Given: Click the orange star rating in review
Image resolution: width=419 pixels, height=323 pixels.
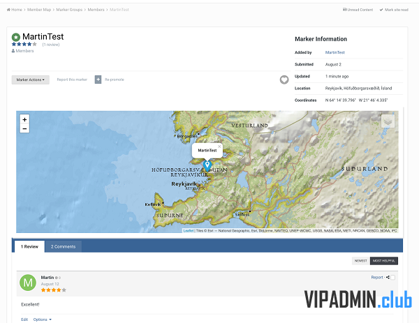Looking at the screenshot, I should (x=54, y=290).
